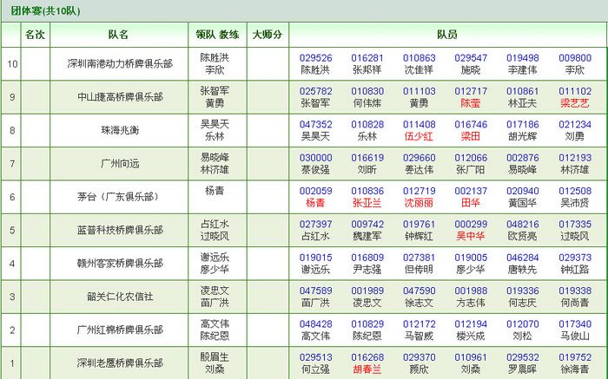Select team name 韶关仁化农信社
This screenshot has width=608, height=379.
click(120, 297)
